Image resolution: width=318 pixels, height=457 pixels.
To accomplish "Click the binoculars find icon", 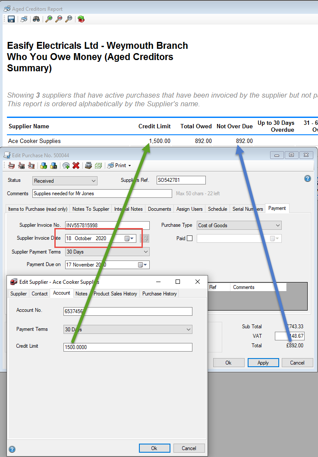I will (36, 19).
